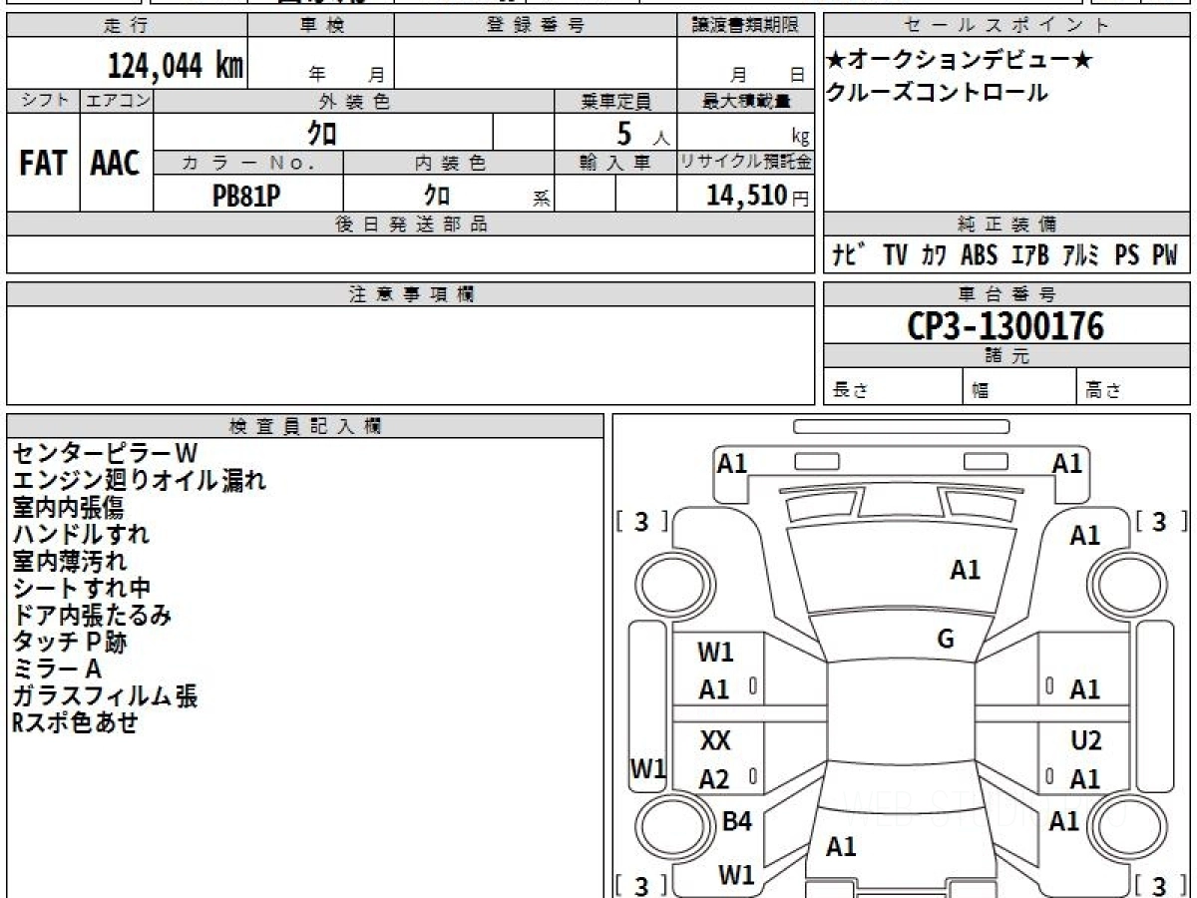
Task: Select the ハンドルすれ note line
Action: click(x=81, y=535)
